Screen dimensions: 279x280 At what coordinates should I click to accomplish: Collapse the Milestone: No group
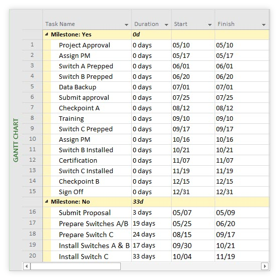[46, 202]
